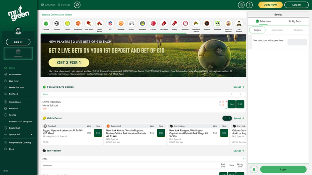Bet on Maria Sakkari at 2.62
This screenshot has width=312, height=175.
pyautogui.click(x=240, y=104)
